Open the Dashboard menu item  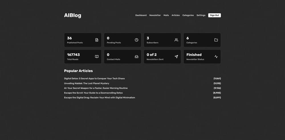[141, 15]
